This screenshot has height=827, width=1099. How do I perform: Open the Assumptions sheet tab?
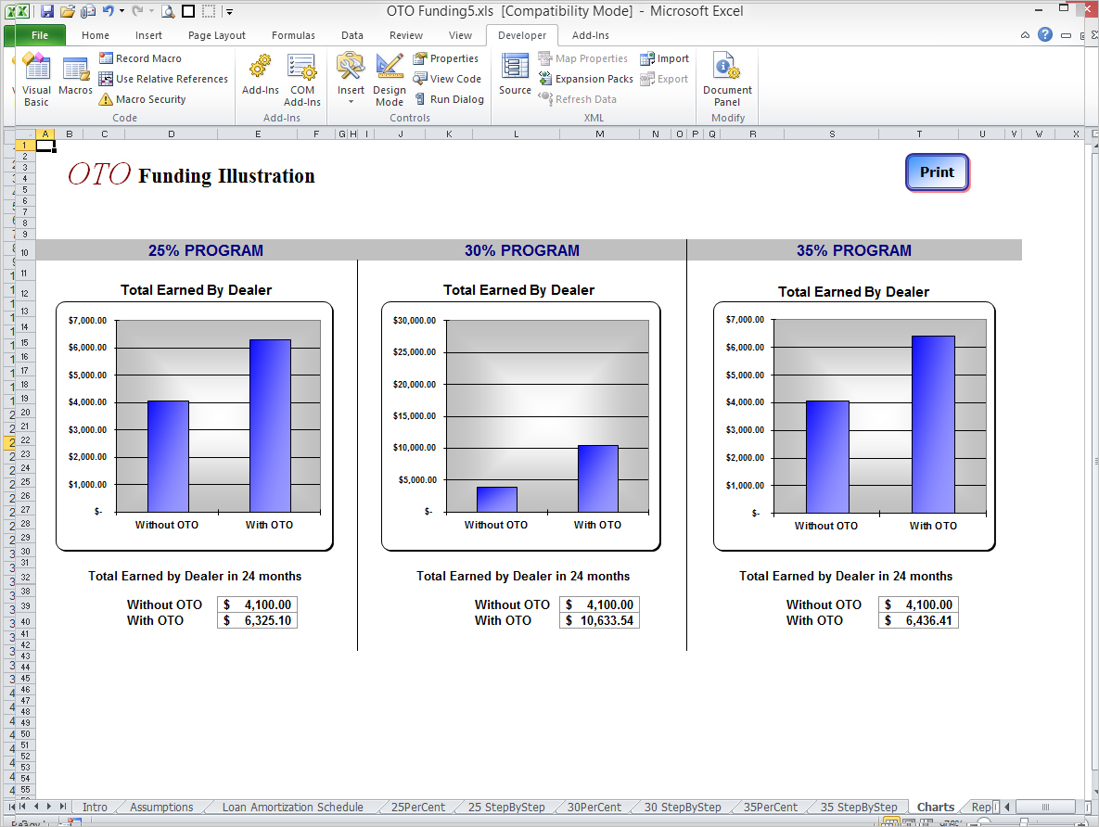161,807
